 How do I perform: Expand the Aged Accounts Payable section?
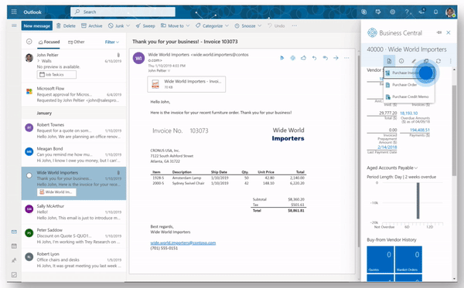coord(392,168)
